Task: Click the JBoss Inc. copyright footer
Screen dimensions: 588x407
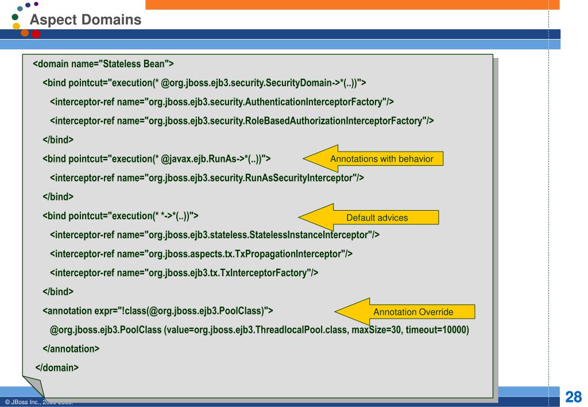Action: pyautogui.click(x=39, y=402)
